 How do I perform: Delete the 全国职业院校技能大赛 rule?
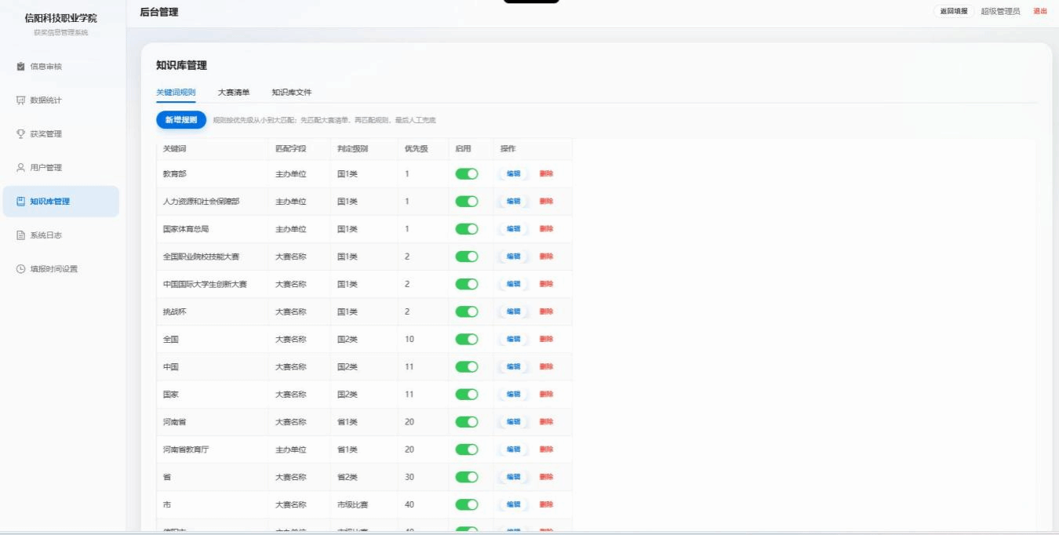(x=546, y=257)
